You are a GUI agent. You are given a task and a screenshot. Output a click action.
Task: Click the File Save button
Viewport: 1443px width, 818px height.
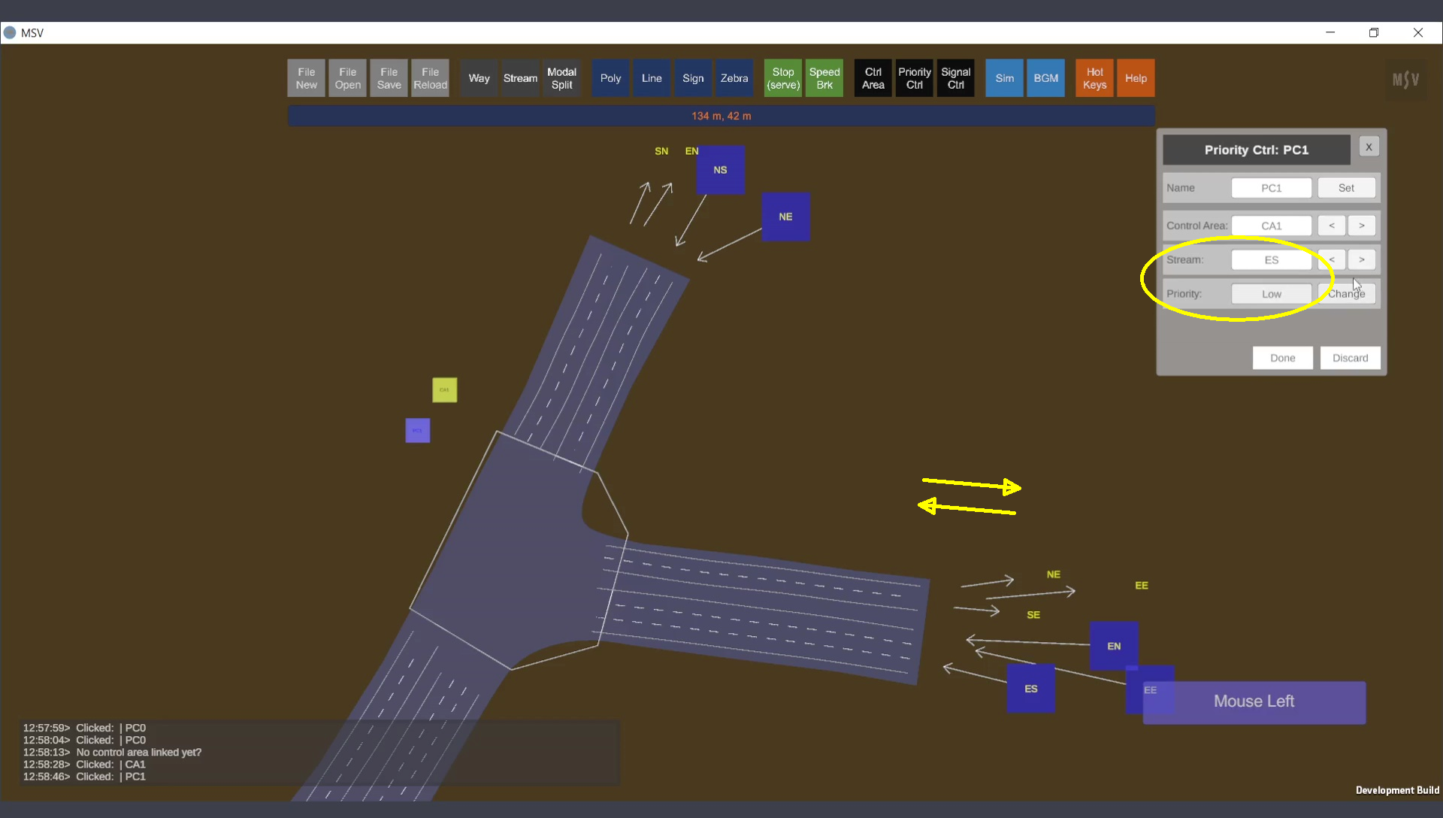(x=389, y=78)
